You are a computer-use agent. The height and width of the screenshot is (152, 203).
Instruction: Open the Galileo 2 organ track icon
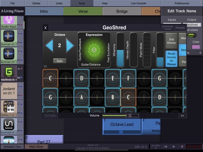click(x=9, y=107)
